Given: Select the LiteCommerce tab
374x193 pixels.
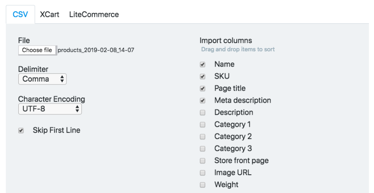Looking at the screenshot, I should 94,14.
